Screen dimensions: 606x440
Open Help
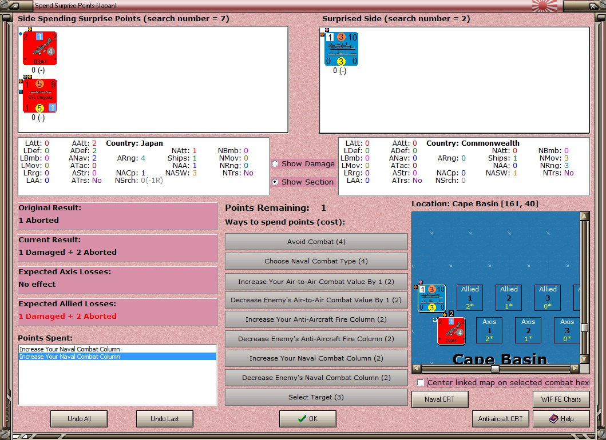click(x=561, y=419)
